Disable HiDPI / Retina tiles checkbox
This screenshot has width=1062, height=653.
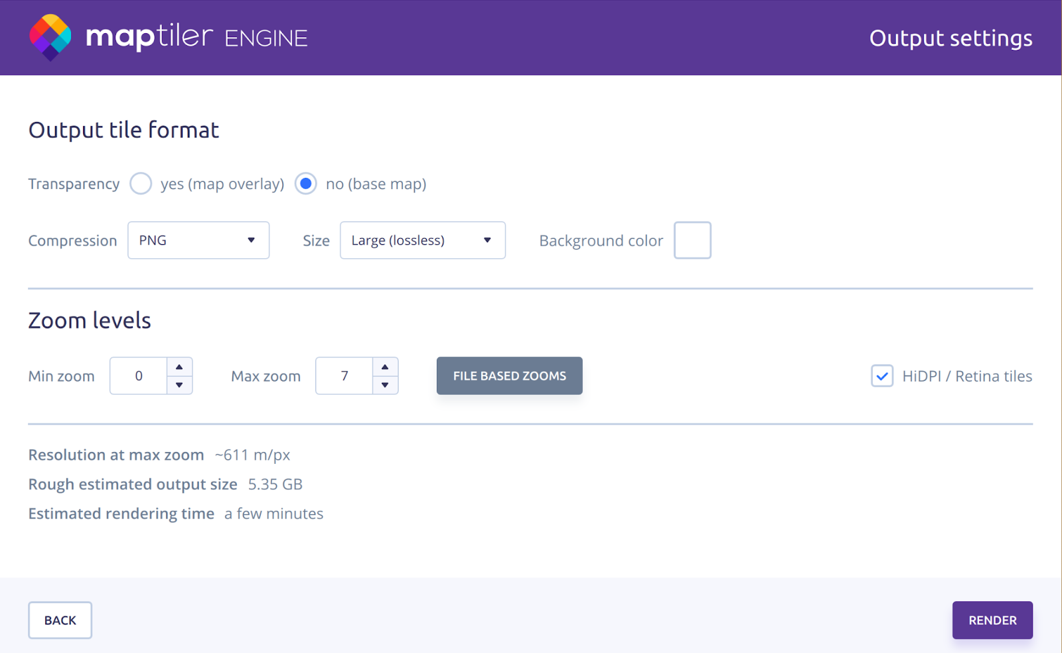pyautogui.click(x=881, y=376)
